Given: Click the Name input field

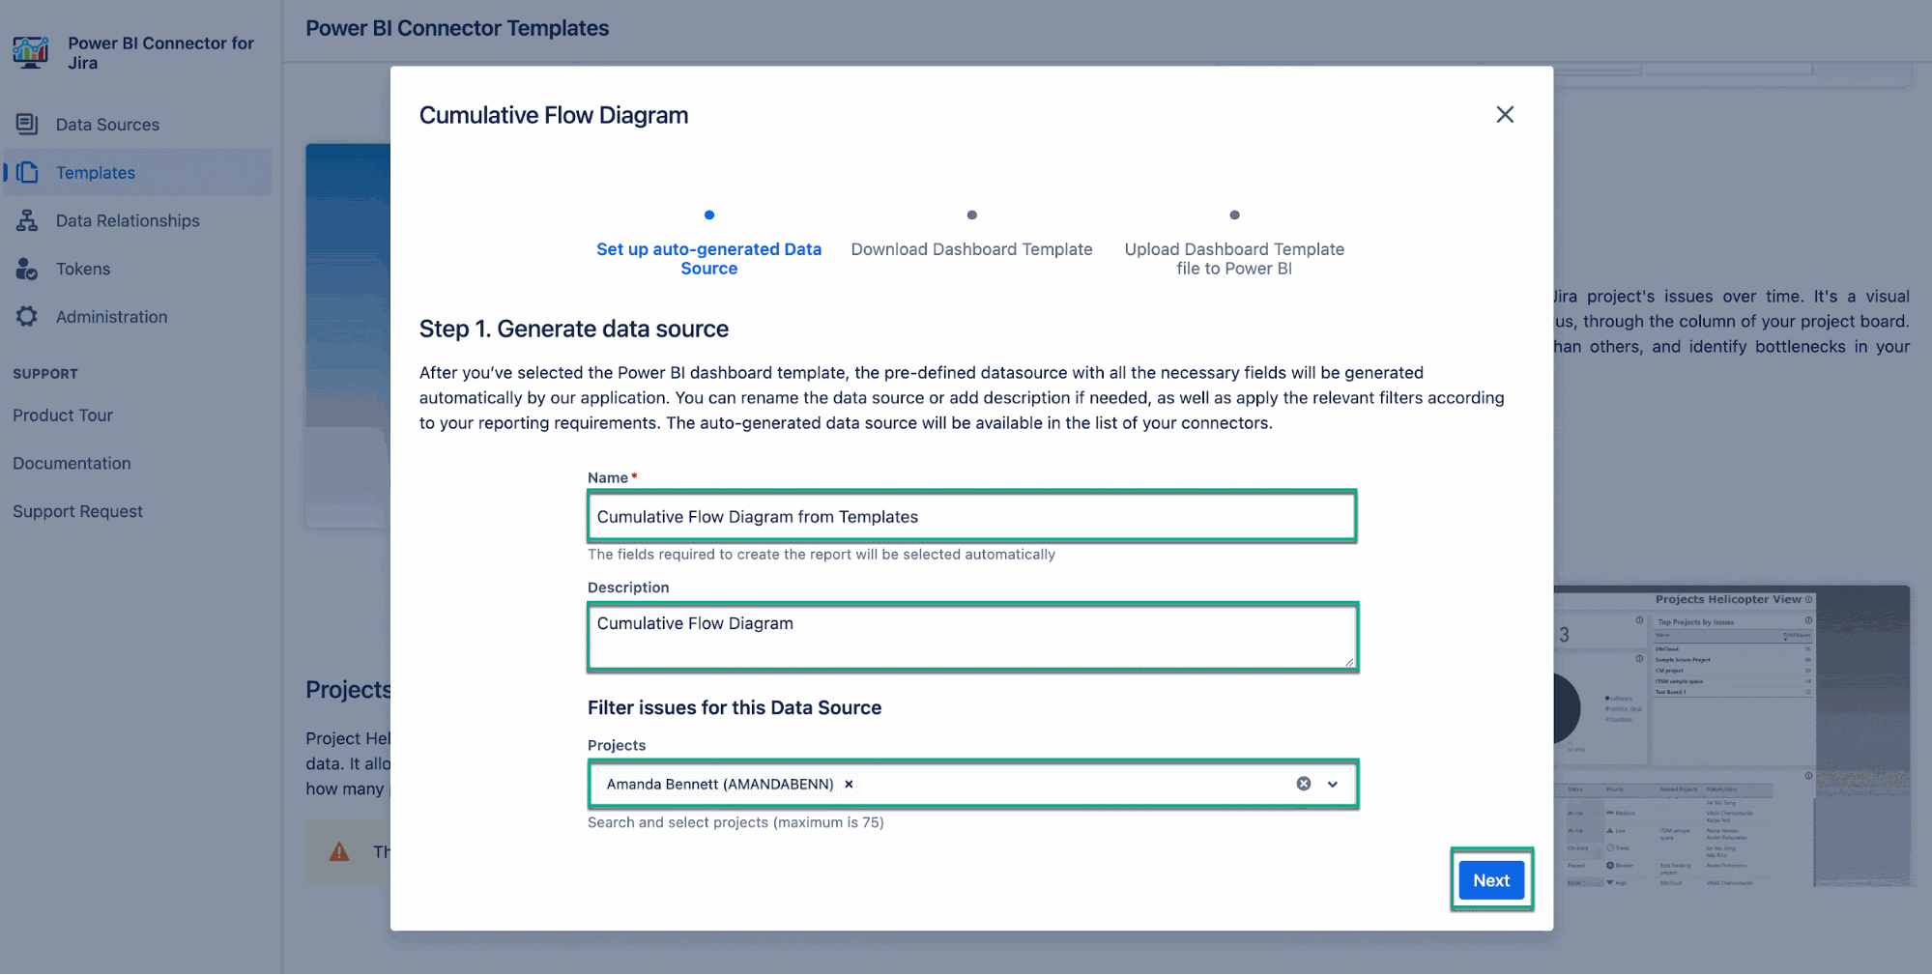Looking at the screenshot, I should [x=971, y=516].
